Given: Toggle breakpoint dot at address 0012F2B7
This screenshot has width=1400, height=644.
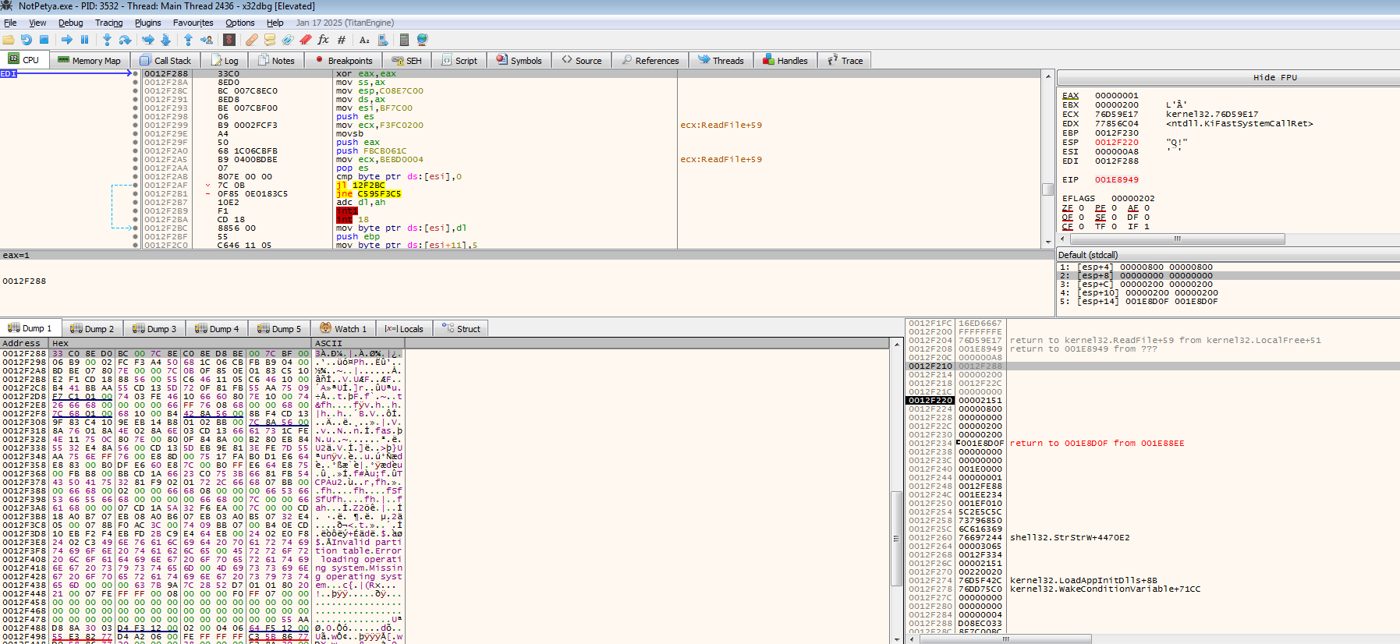Looking at the screenshot, I should 136,202.
